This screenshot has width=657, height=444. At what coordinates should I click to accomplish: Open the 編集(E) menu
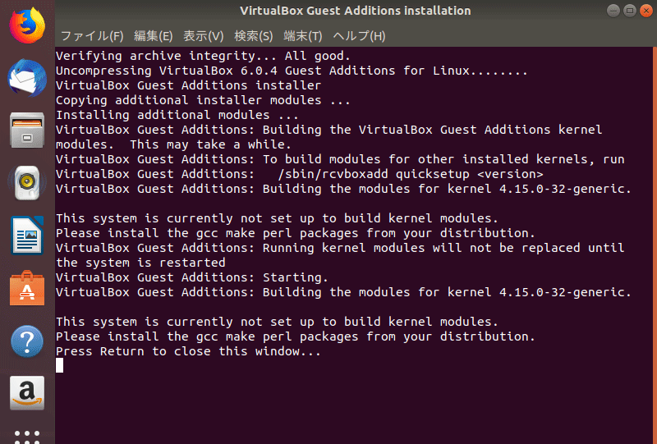[x=154, y=36]
